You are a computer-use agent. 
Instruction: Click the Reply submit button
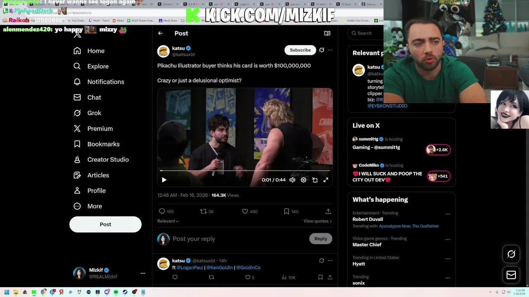(320, 238)
